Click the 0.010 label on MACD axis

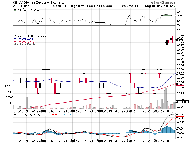click(x=181, y=122)
